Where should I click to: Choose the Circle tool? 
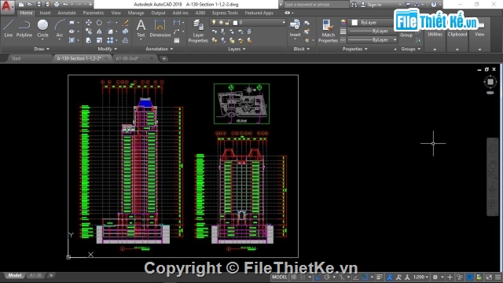pos(42,28)
